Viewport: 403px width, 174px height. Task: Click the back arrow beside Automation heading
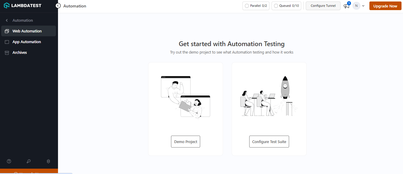tap(6, 20)
